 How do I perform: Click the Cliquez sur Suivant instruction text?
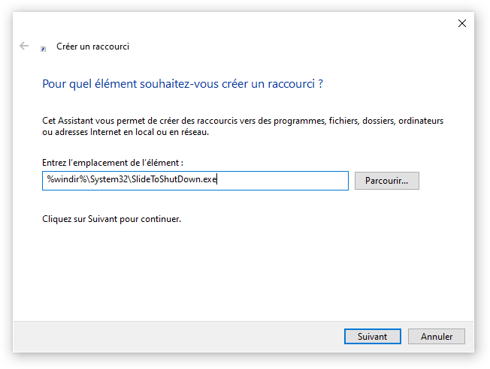click(x=111, y=219)
